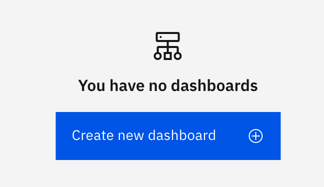
Task: Select the 'You have no dashboards' heading
Action: point(168,85)
